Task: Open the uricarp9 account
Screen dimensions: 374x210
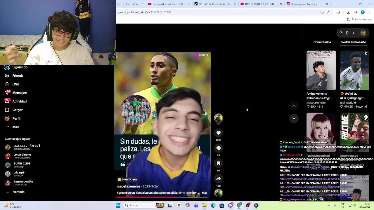Action: point(15,174)
